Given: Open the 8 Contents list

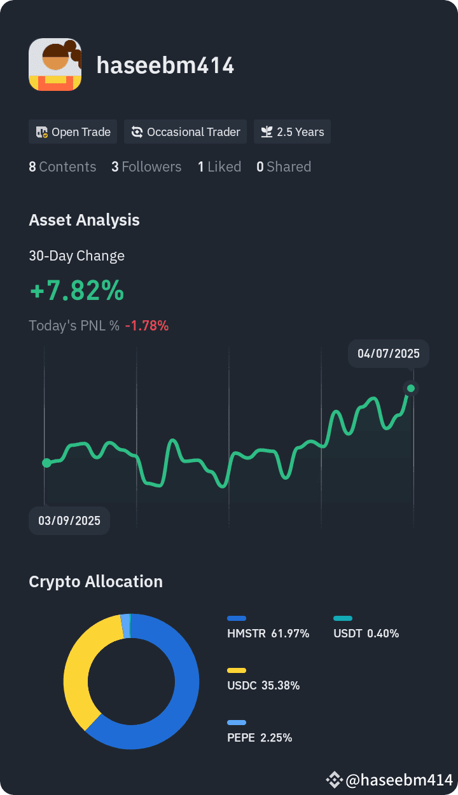Looking at the screenshot, I should point(62,167).
